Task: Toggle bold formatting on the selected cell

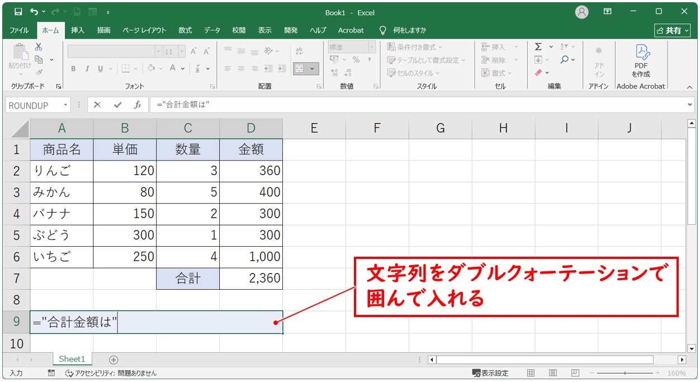Action: (x=73, y=69)
